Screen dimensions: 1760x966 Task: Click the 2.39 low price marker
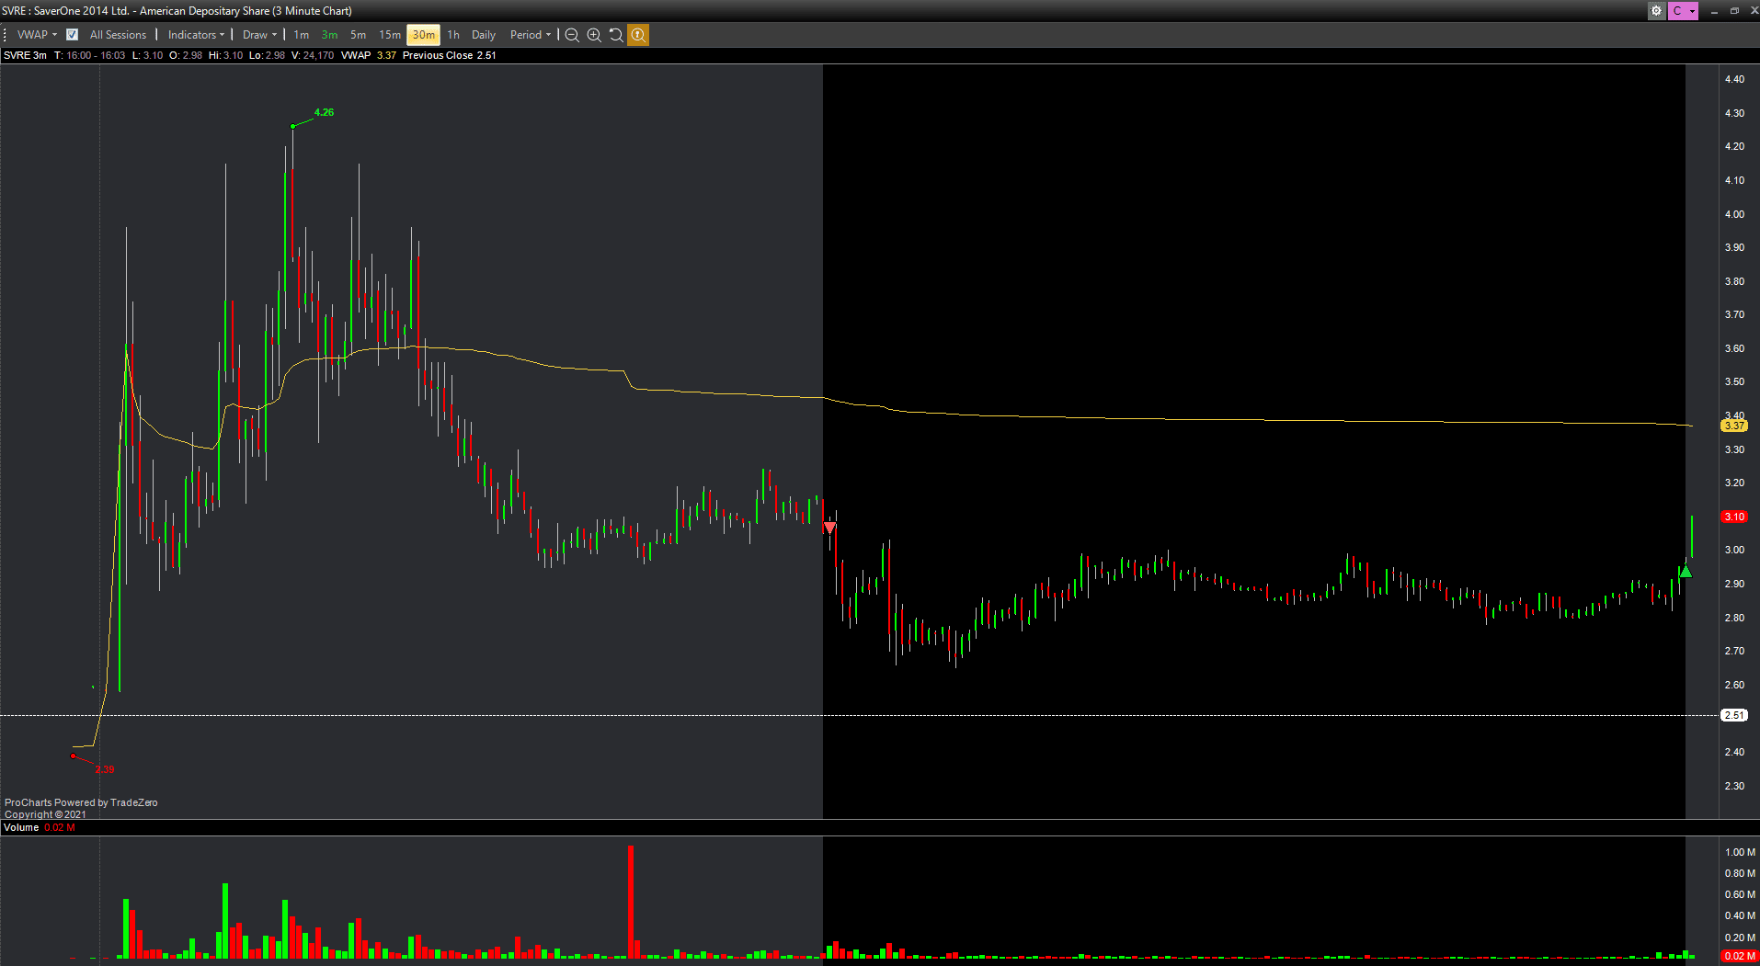pos(105,770)
